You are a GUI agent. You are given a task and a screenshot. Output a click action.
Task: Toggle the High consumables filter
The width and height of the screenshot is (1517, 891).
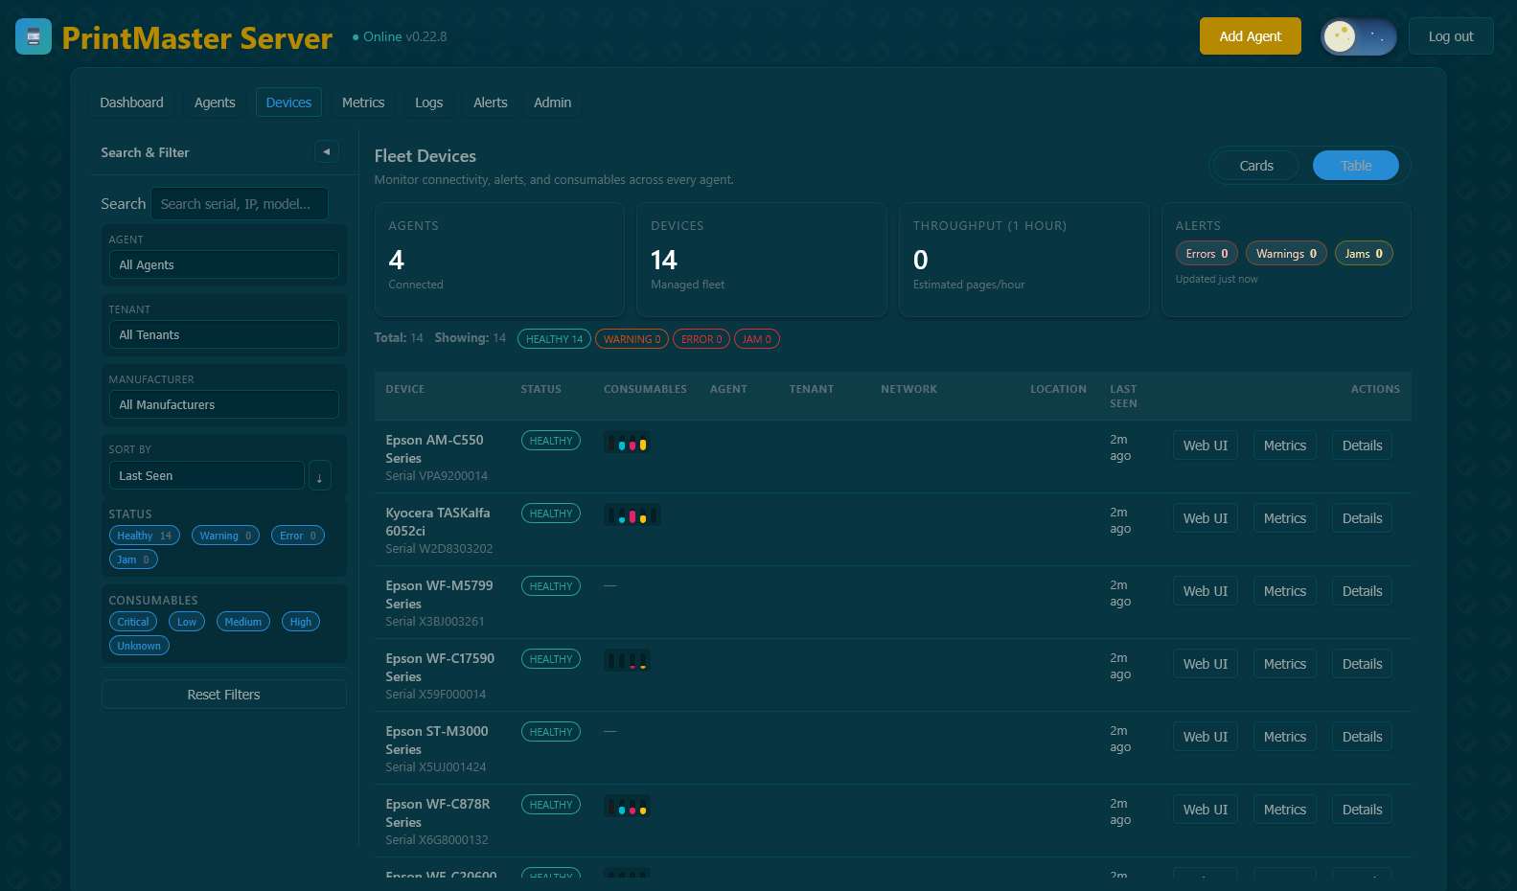point(301,622)
